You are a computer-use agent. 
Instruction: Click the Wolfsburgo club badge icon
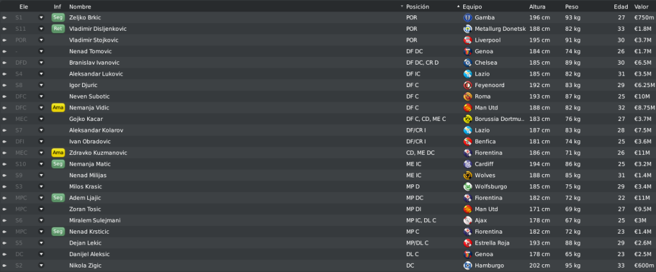(467, 187)
